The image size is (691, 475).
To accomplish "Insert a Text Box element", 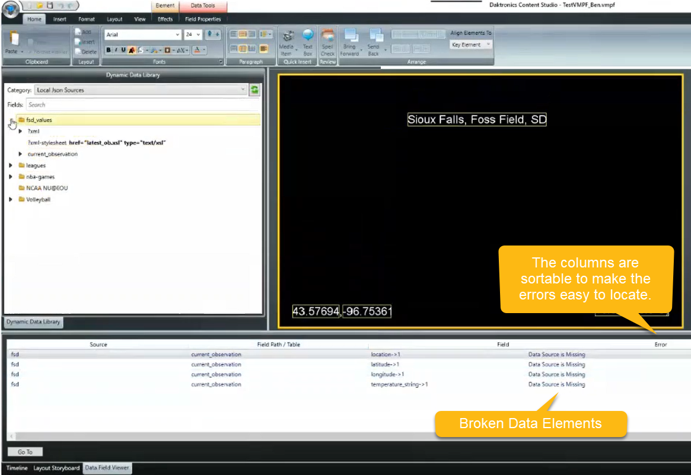I will tap(308, 37).
